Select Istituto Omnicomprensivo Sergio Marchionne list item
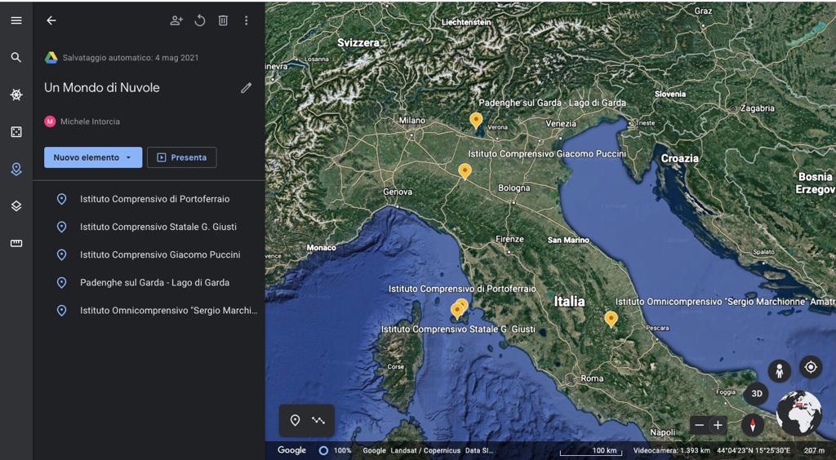Image resolution: width=836 pixels, height=460 pixels. (149, 311)
